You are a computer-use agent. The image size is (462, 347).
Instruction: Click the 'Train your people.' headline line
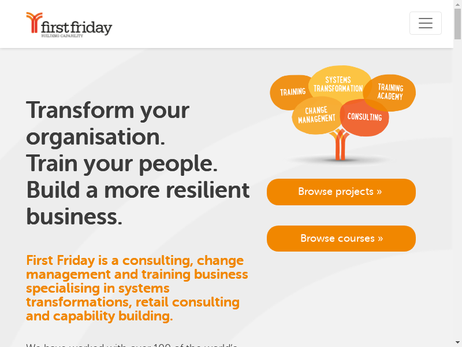[122, 164]
